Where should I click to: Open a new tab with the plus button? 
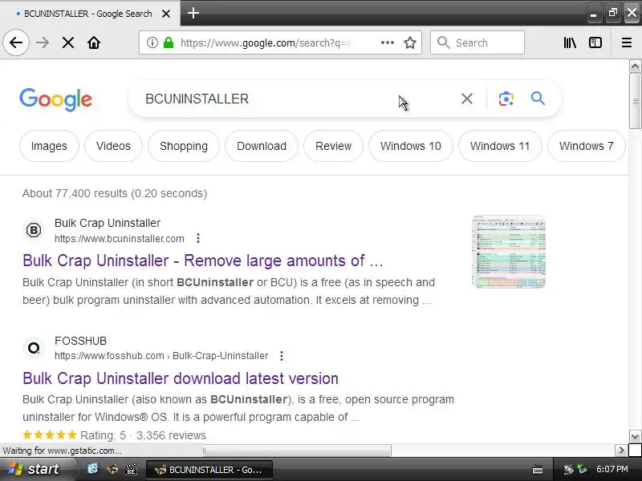click(x=193, y=13)
